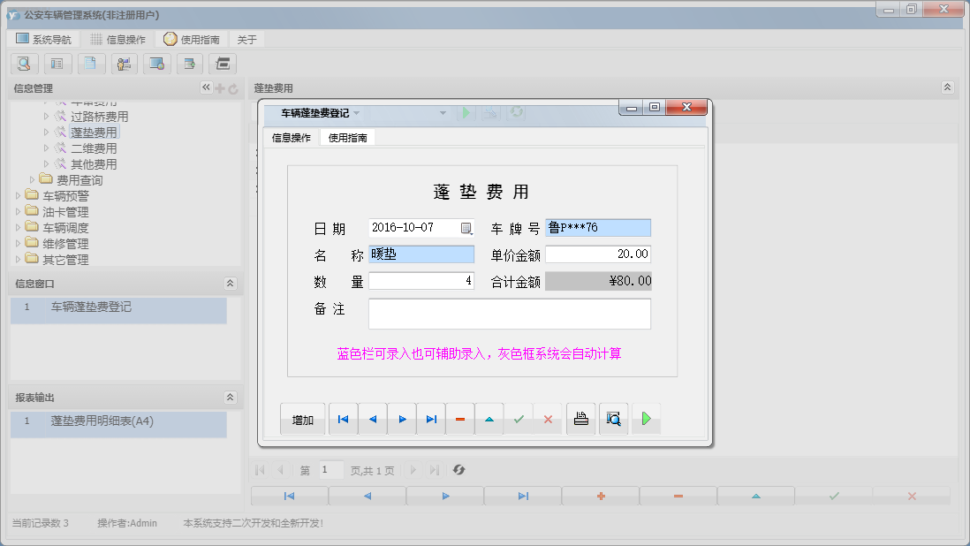
Task: Go to the last record with the end arrow
Action: 430,418
